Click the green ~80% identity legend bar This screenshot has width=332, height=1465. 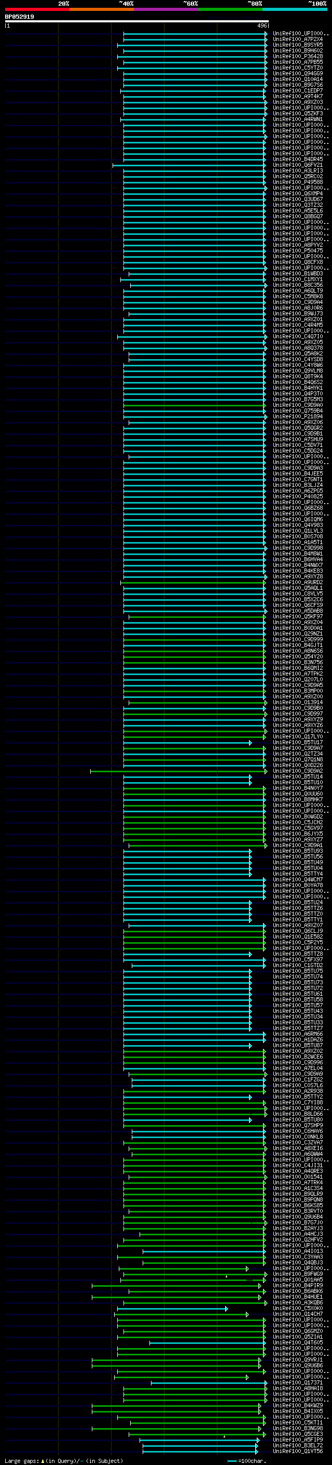coord(230,9)
